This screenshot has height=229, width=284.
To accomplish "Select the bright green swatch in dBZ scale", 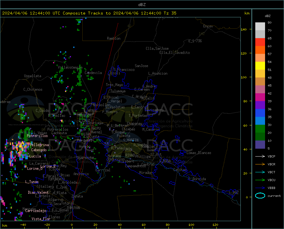I will pyautogui.click(x=260, y=129).
